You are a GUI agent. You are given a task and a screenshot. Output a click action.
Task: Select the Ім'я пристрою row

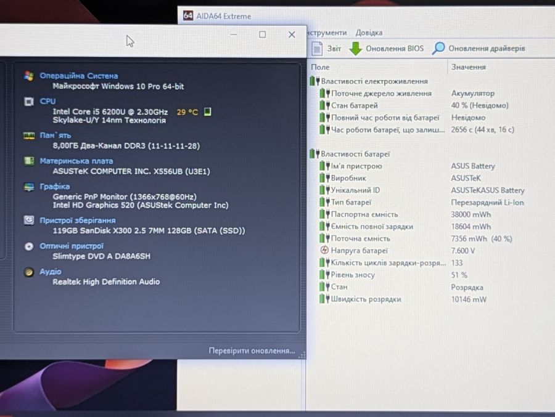[431, 166]
